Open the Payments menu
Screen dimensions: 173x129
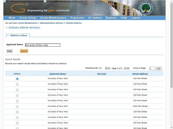(x=77, y=18)
